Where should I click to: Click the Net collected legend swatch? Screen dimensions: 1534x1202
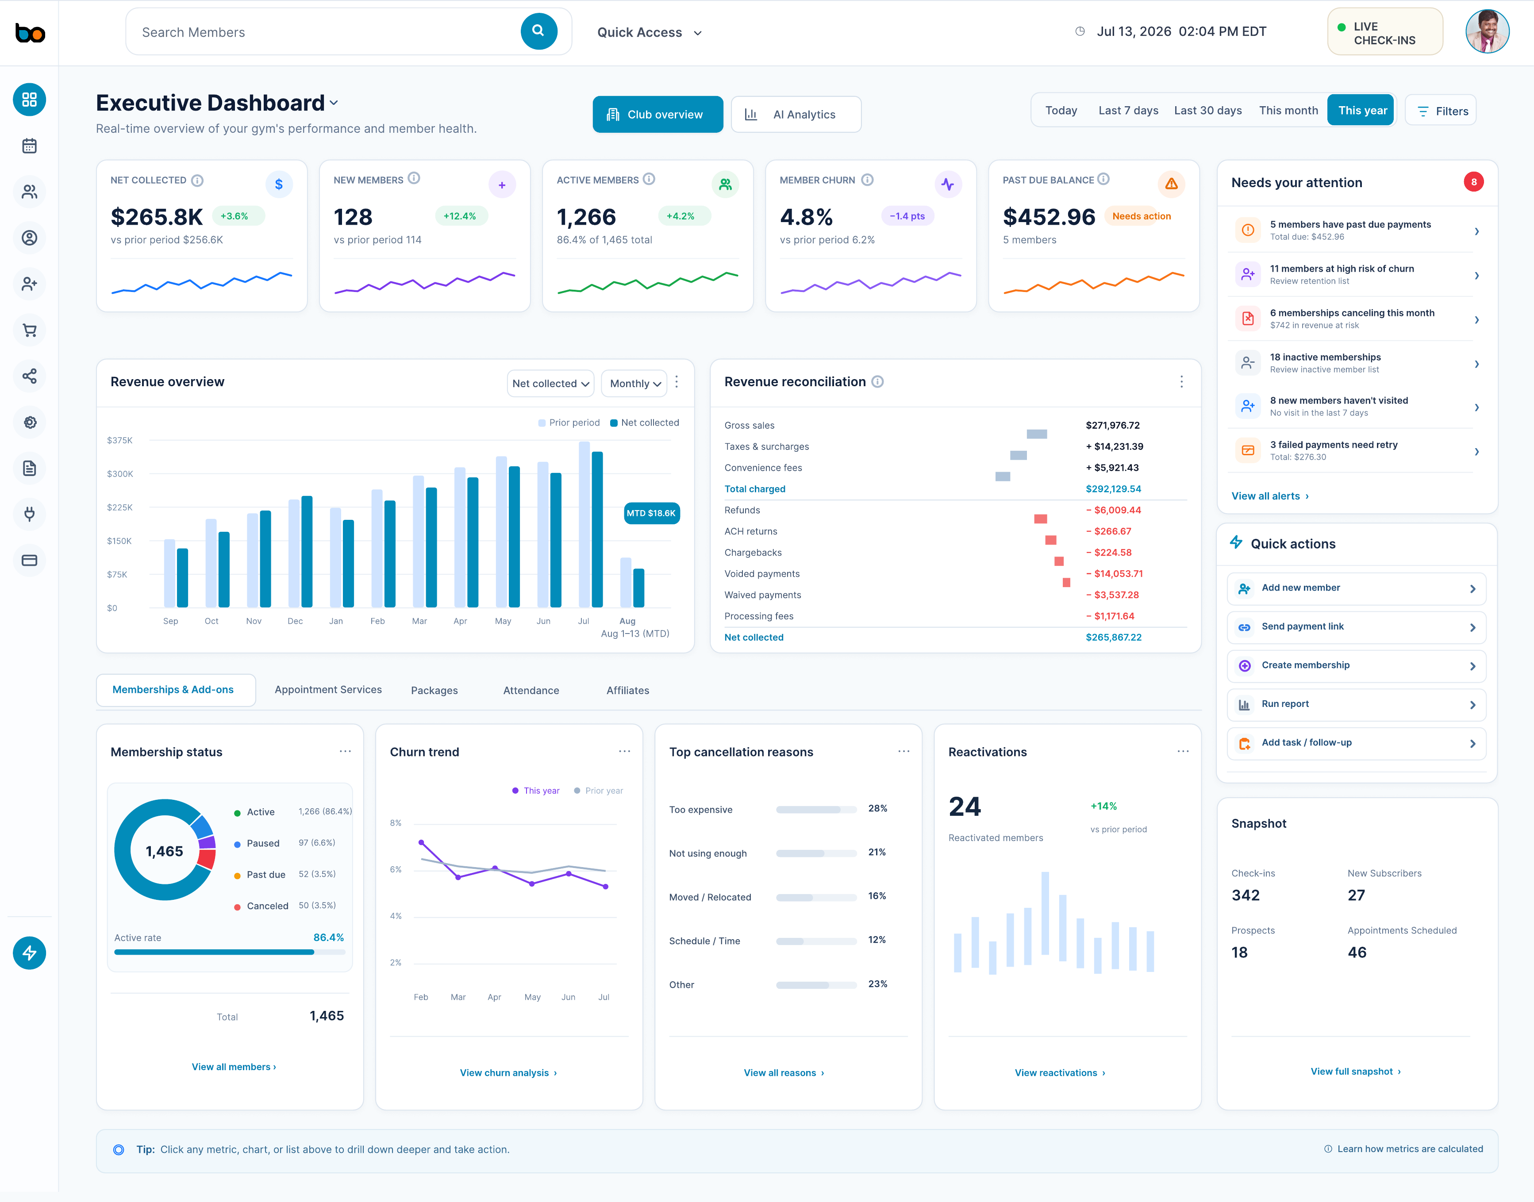pos(614,423)
